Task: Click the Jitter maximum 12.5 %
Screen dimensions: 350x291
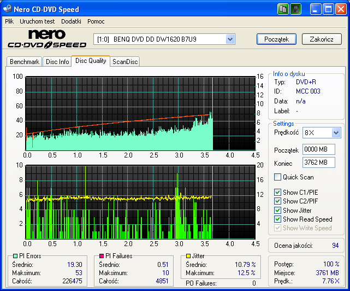Action: (x=247, y=272)
